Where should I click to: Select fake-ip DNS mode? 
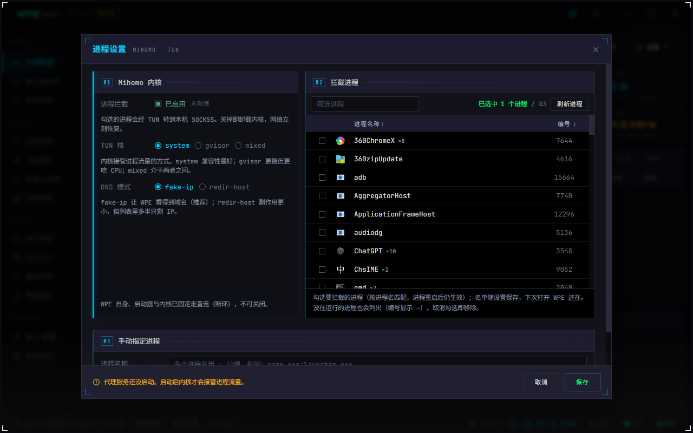click(x=174, y=187)
